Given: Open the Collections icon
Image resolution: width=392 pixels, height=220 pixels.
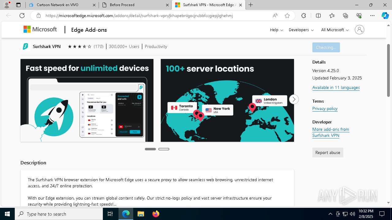Looking at the screenshot, I should coord(345,16).
